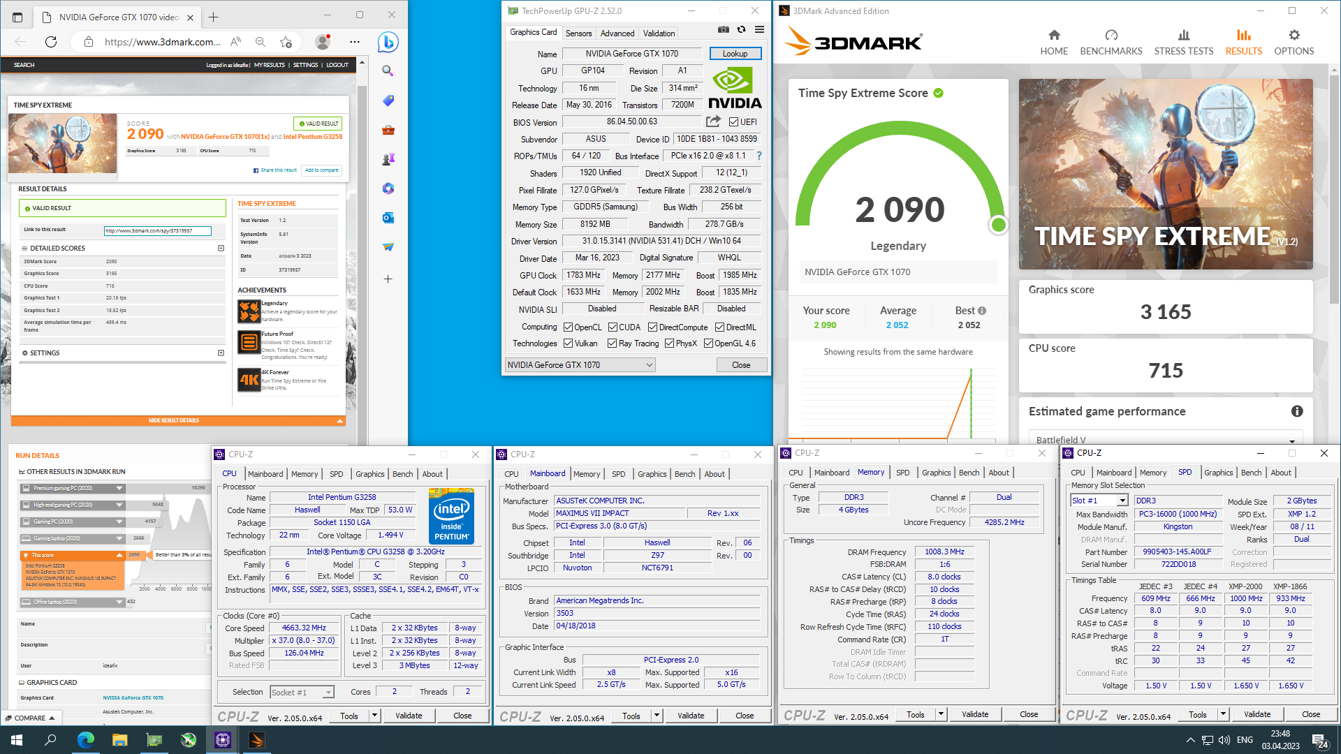Refresh the Edge browser page
This screenshot has width=1341, height=754.
point(51,42)
